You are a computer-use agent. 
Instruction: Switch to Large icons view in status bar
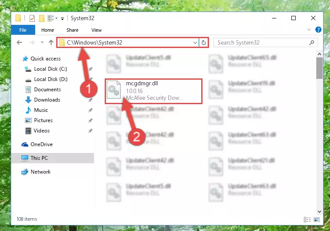pyautogui.click(x=317, y=220)
